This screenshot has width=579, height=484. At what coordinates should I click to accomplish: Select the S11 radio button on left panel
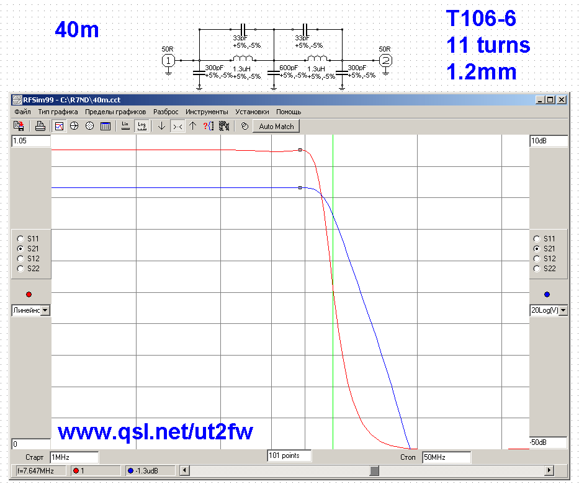coord(20,239)
